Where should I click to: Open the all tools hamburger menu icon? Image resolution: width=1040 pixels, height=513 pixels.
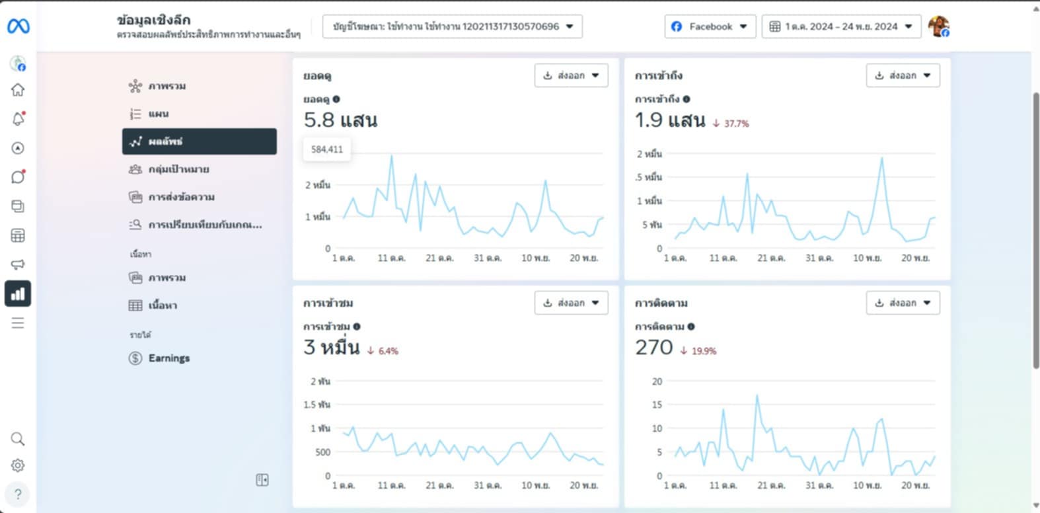[x=18, y=323]
